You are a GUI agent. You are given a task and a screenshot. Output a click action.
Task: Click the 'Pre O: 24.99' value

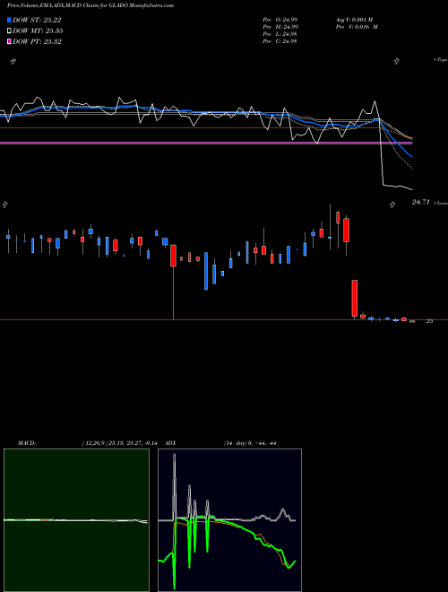pos(280,20)
